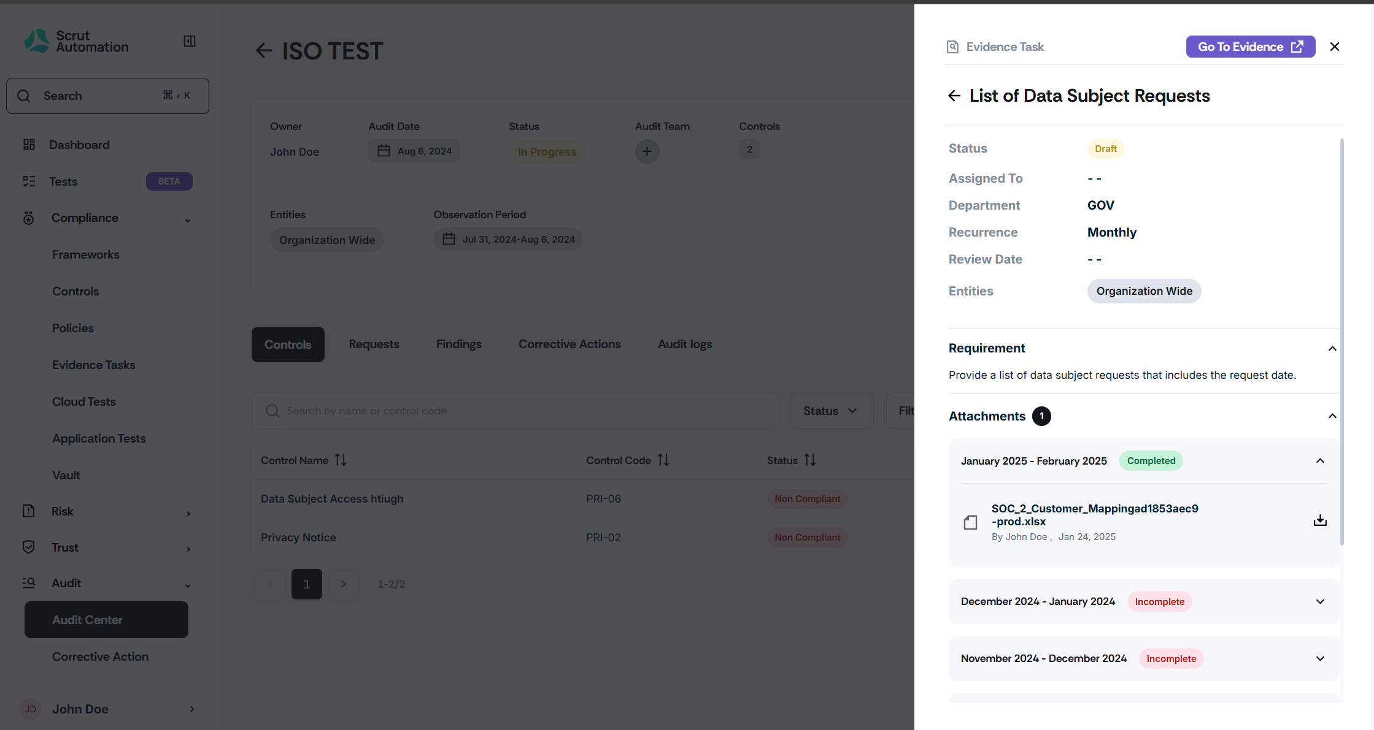Click the Go To Evidence button
Image resolution: width=1374 pixels, height=730 pixels.
pyautogui.click(x=1250, y=47)
